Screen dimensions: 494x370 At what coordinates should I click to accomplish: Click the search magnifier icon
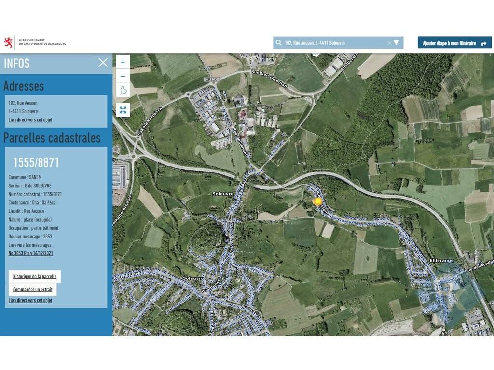coord(279,43)
